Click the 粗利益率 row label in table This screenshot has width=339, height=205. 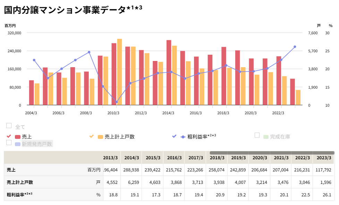pos(19,195)
